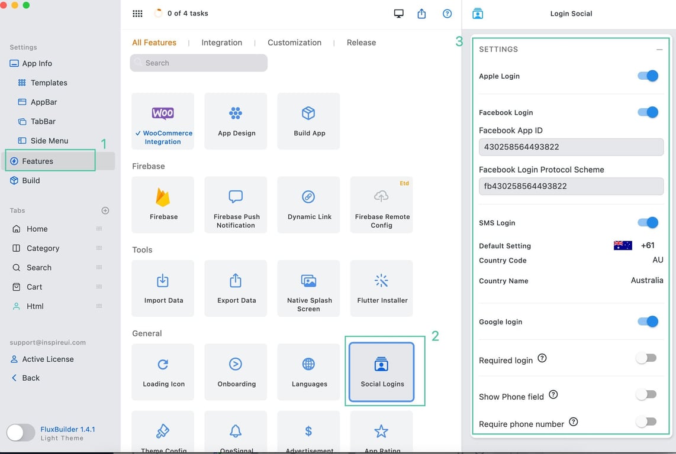Open the Export Data tool card
Image resolution: width=676 pixels, height=454 pixels.
click(x=236, y=288)
